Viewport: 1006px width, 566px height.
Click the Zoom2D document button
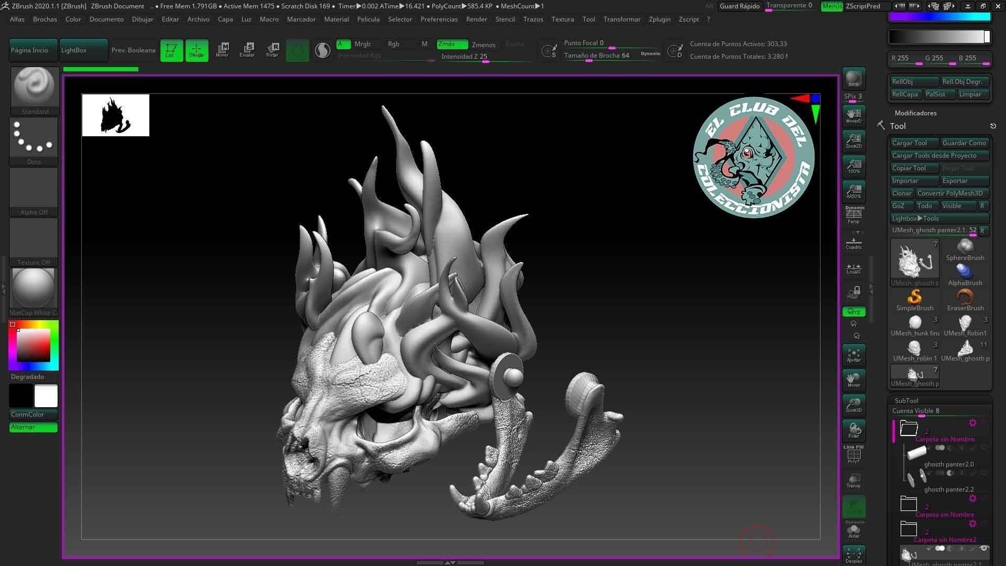click(x=854, y=141)
